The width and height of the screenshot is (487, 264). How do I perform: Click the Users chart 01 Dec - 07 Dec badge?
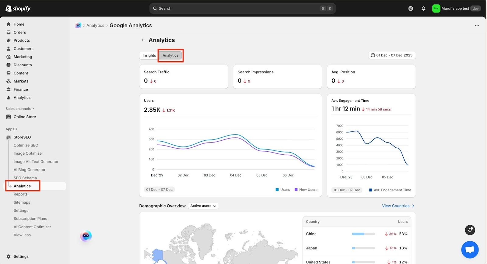(x=159, y=189)
